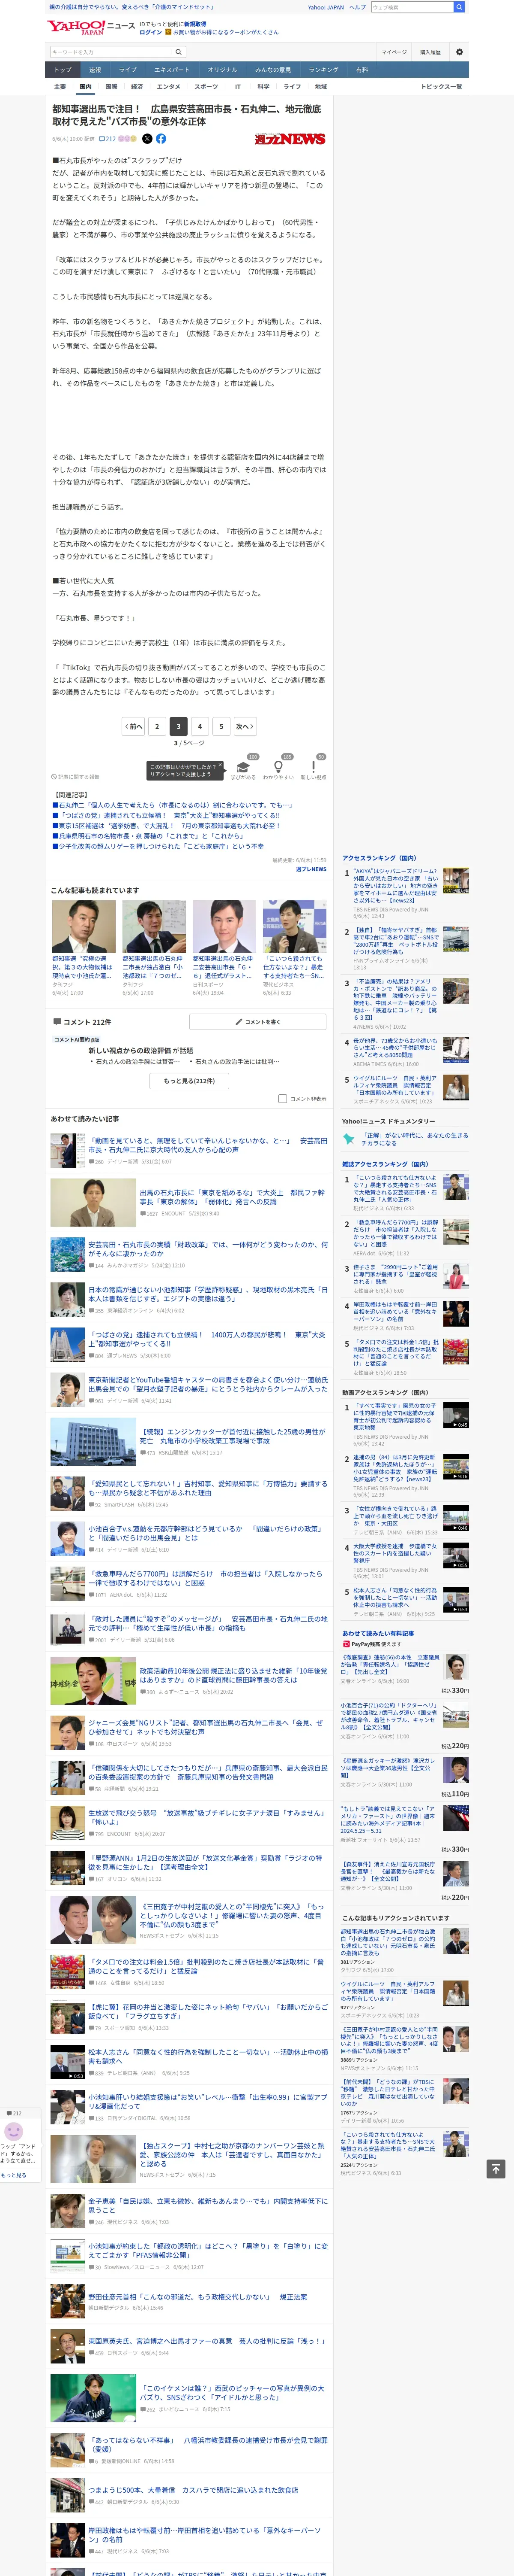Select the 経済 category tab
Viewport: 514px width, 2576px height.
[137, 87]
